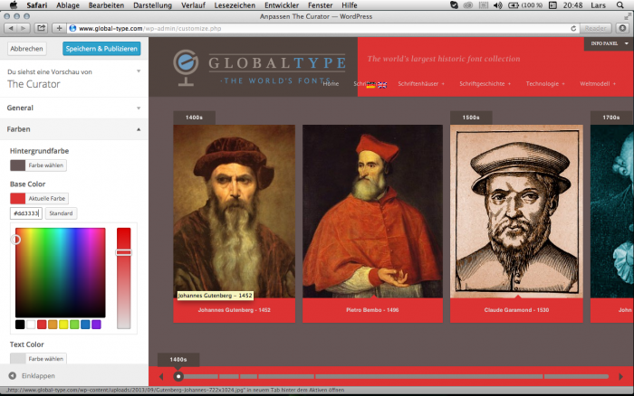Open the Claude Garamond portrait
This screenshot has width=634, height=396.
(x=516, y=212)
